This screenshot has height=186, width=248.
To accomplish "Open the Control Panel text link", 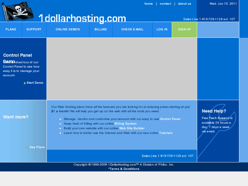I will [x=170, y=119].
